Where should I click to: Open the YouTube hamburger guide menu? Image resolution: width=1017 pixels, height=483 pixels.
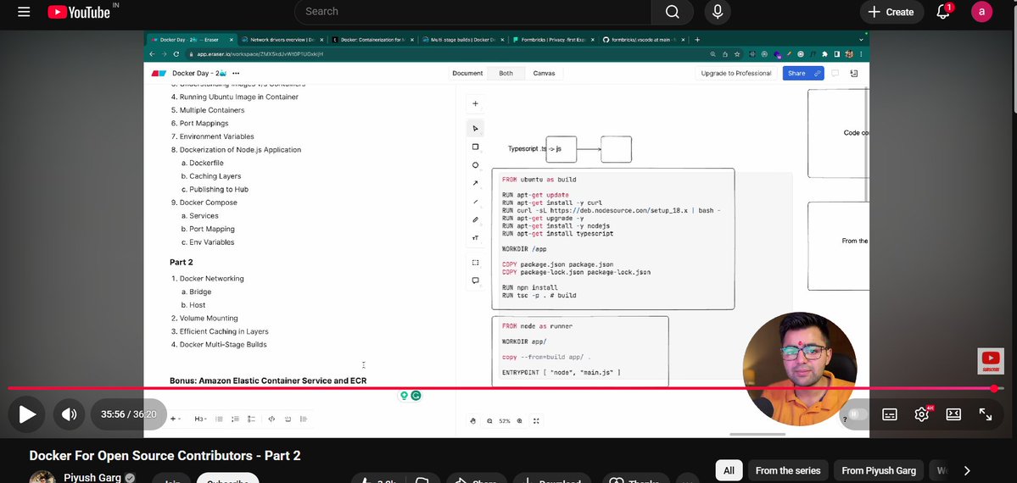(x=24, y=12)
